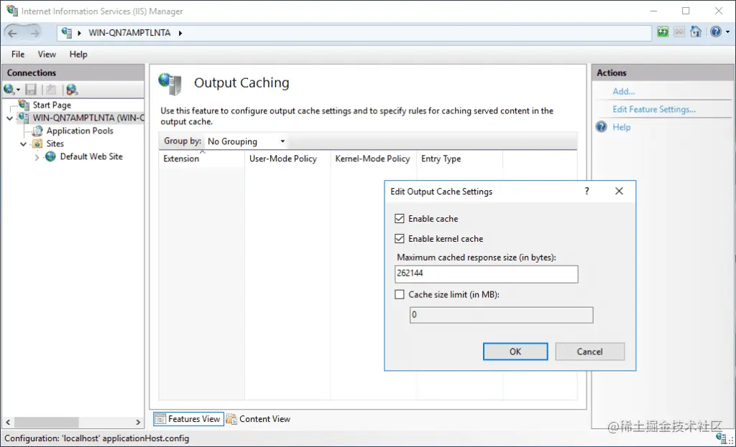
Task: Sort by Entry Type column header
Action: pyautogui.click(x=459, y=159)
